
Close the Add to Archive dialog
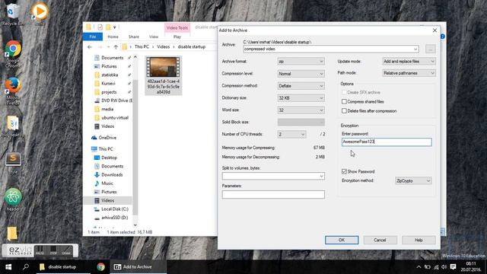(x=434, y=30)
